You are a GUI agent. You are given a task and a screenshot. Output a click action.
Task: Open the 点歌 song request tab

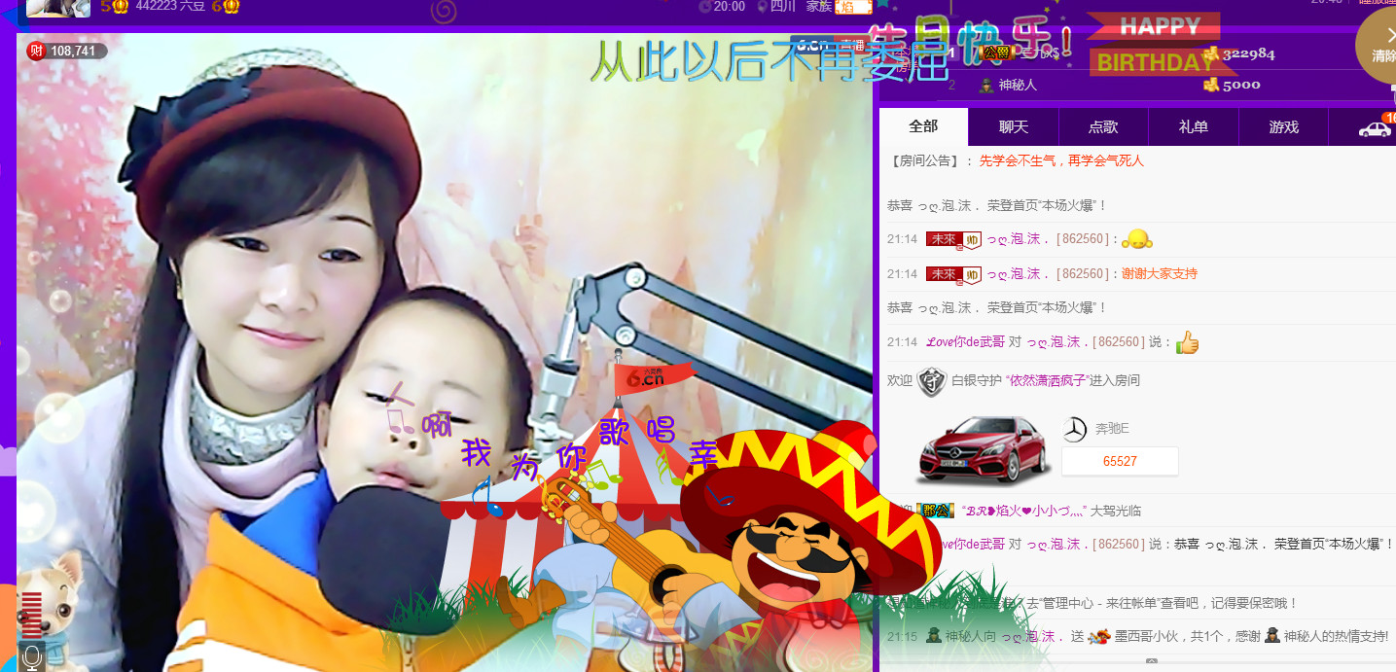(1103, 127)
